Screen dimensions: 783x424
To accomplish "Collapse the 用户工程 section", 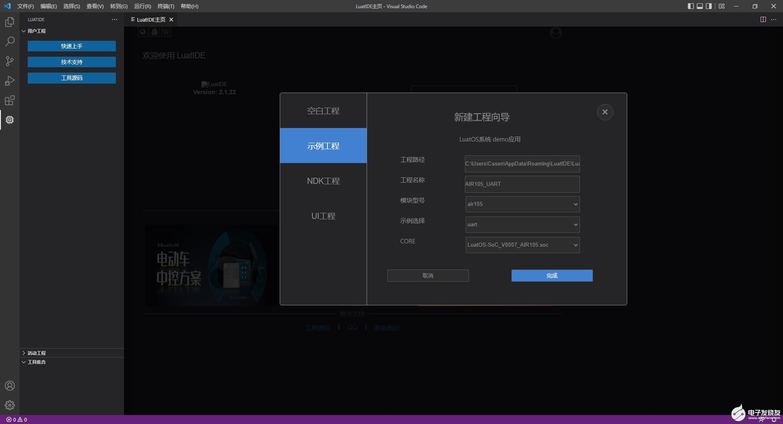I will [x=72, y=31].
